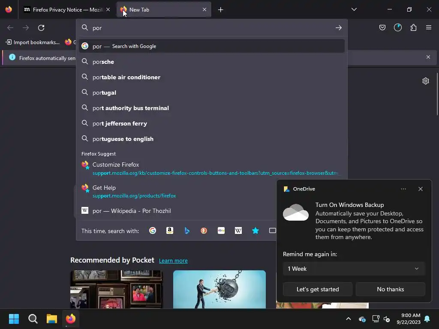Open the New Tab page settings gear

tap(426, 81)
